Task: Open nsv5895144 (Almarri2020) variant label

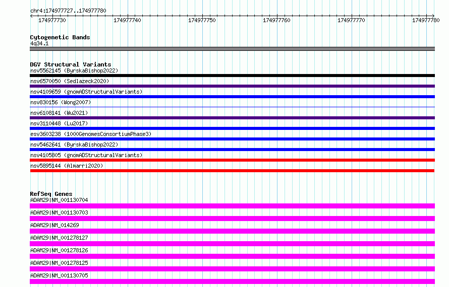Action: point(67,166)
